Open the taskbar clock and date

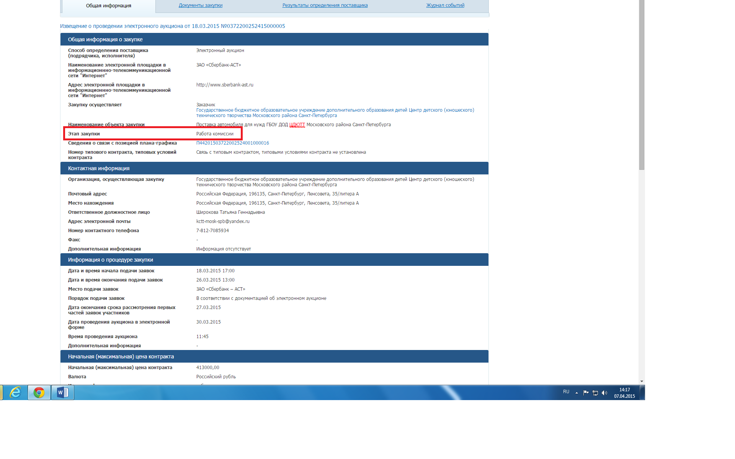[x=624, y=393]
